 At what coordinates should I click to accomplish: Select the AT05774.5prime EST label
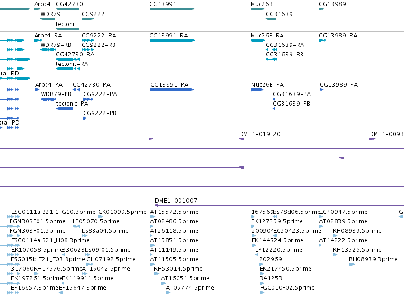189,288
